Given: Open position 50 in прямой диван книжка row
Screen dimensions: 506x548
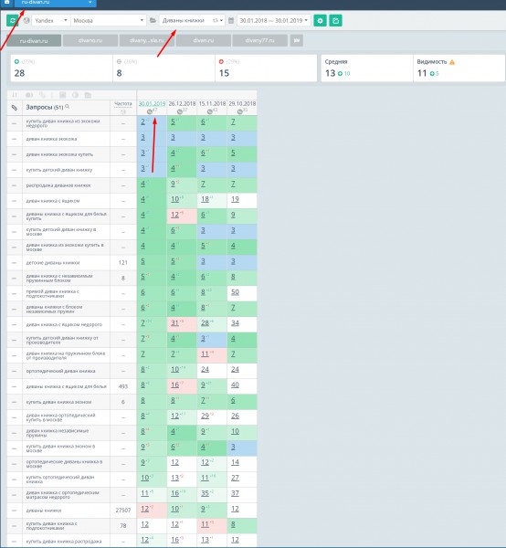Looking at the screenshot, I should point(235,292).
